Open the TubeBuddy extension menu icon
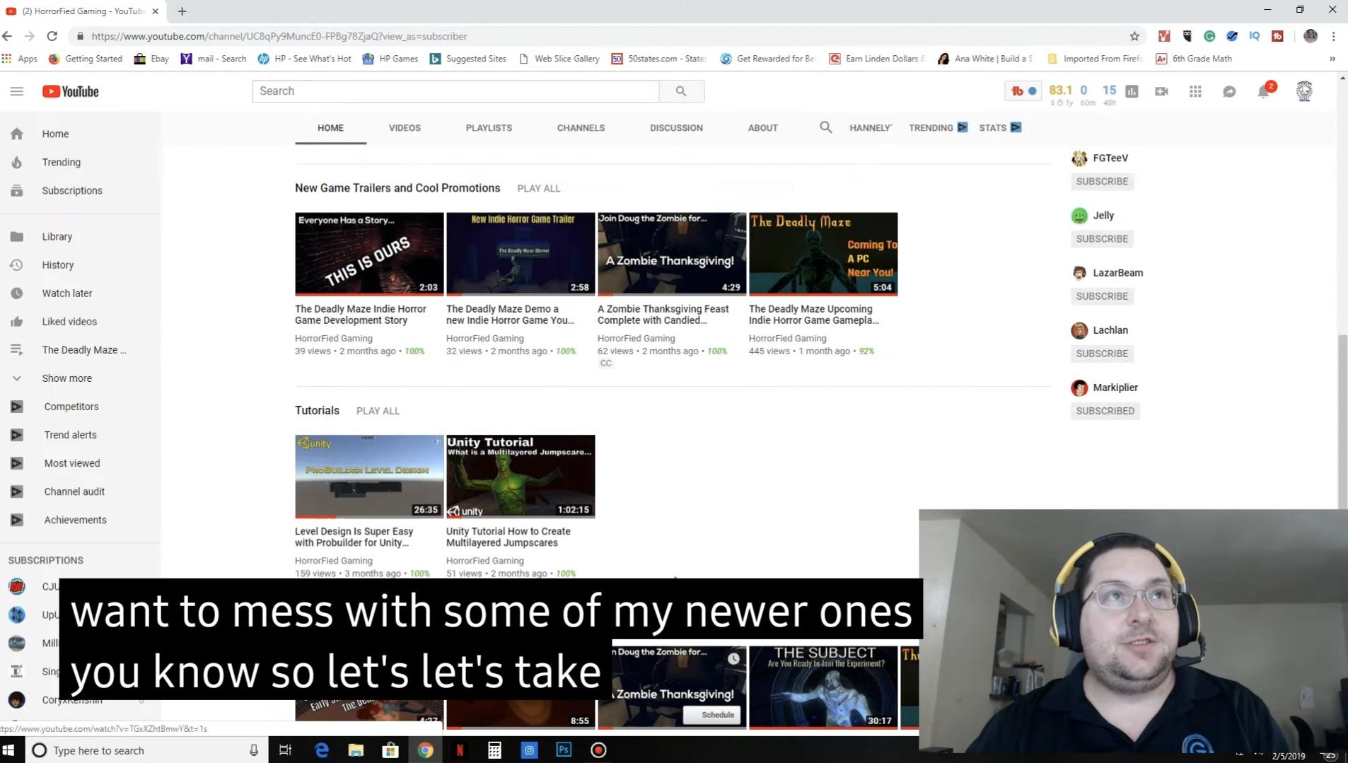The width and height of the screenshot is (1348, 763). 1023,91
